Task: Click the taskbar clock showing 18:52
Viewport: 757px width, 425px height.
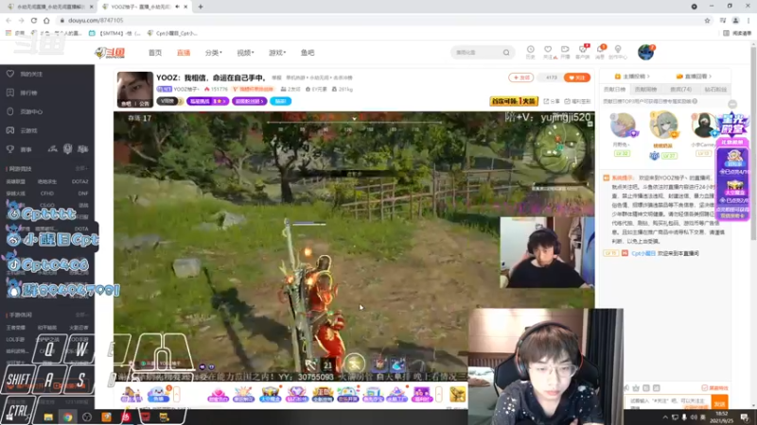Action: [722, 416]
